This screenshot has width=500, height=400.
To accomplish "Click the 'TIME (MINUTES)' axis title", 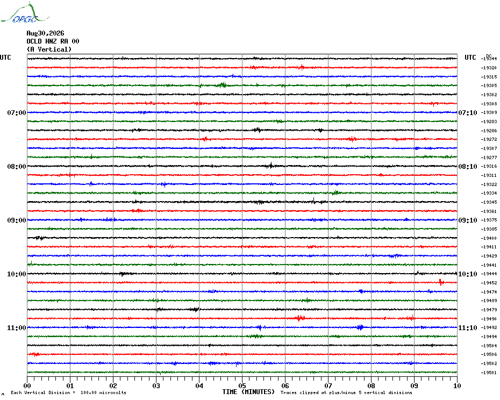I will point(248,392).
